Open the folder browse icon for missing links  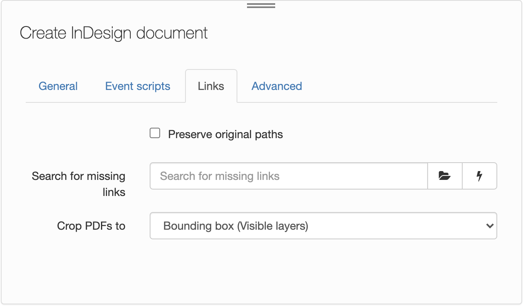(445, 176)
